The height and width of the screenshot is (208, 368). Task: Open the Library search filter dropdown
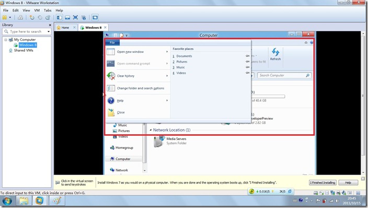point(49,31)
